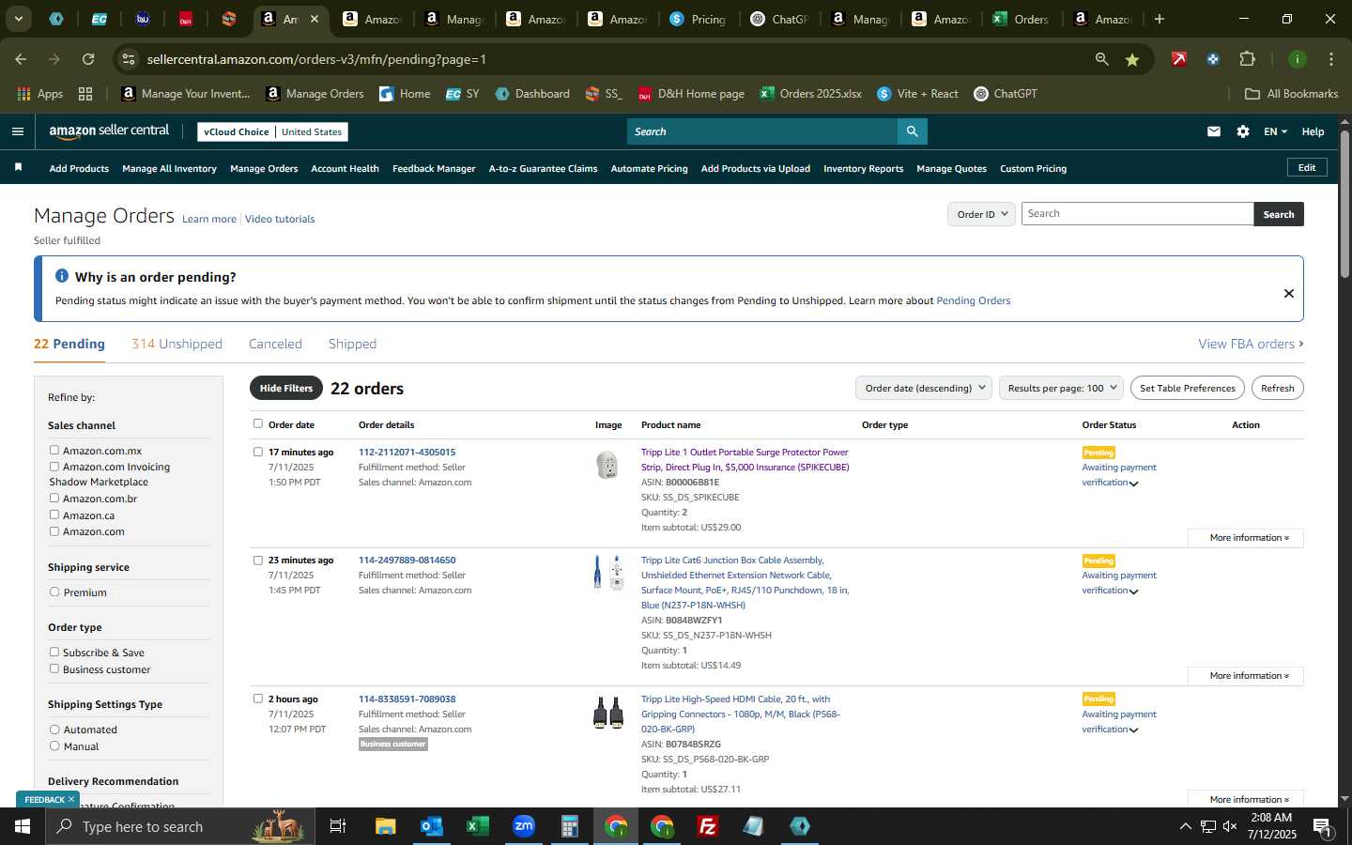Open FileZilla from the taskbar
This screenshot has width=1352, height=845.
pyautogui.click(x=708, y=826)
